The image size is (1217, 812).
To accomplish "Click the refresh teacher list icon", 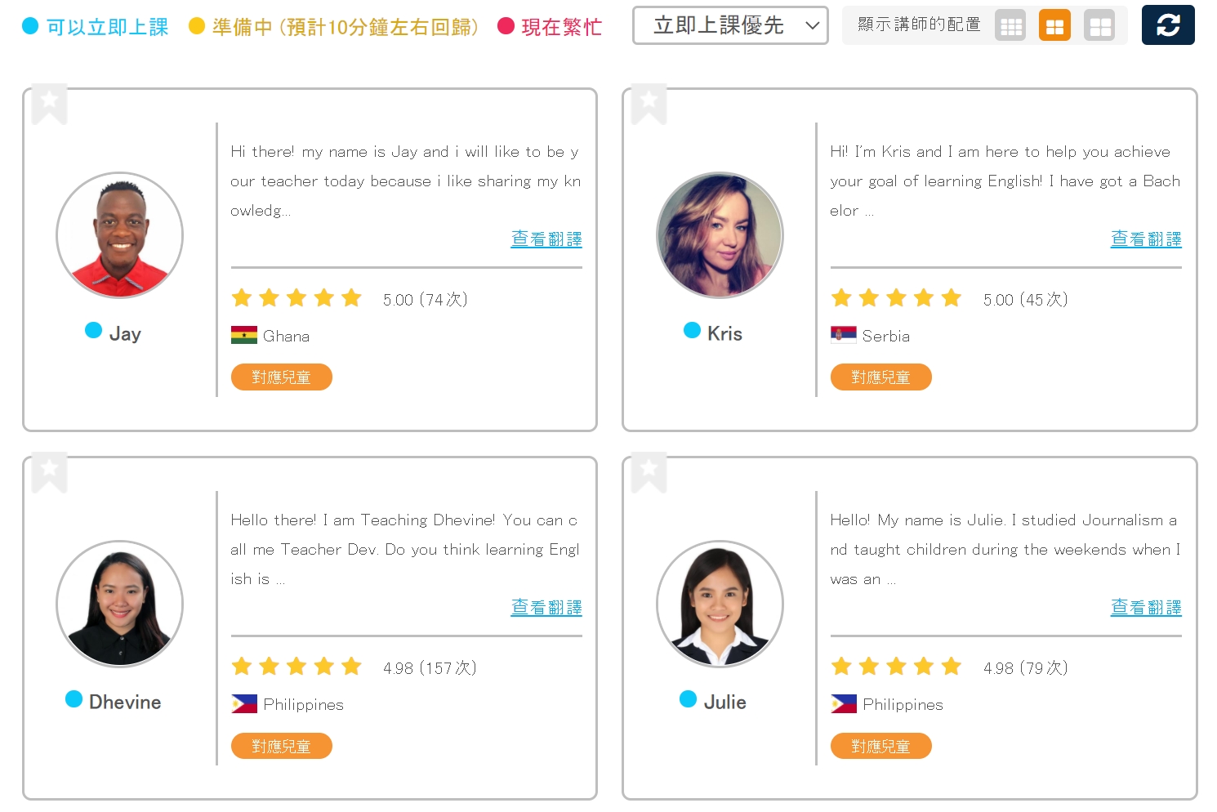I will click(1167, 25).
